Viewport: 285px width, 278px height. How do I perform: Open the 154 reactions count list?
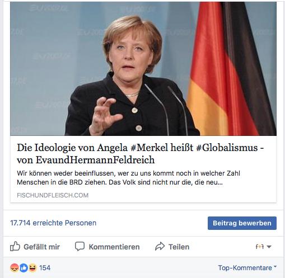click(x=45, y=268)
